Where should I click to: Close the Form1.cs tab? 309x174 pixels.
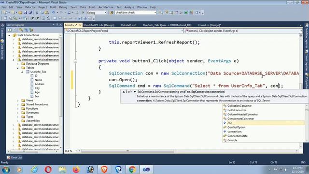click(x=80, y=25)
